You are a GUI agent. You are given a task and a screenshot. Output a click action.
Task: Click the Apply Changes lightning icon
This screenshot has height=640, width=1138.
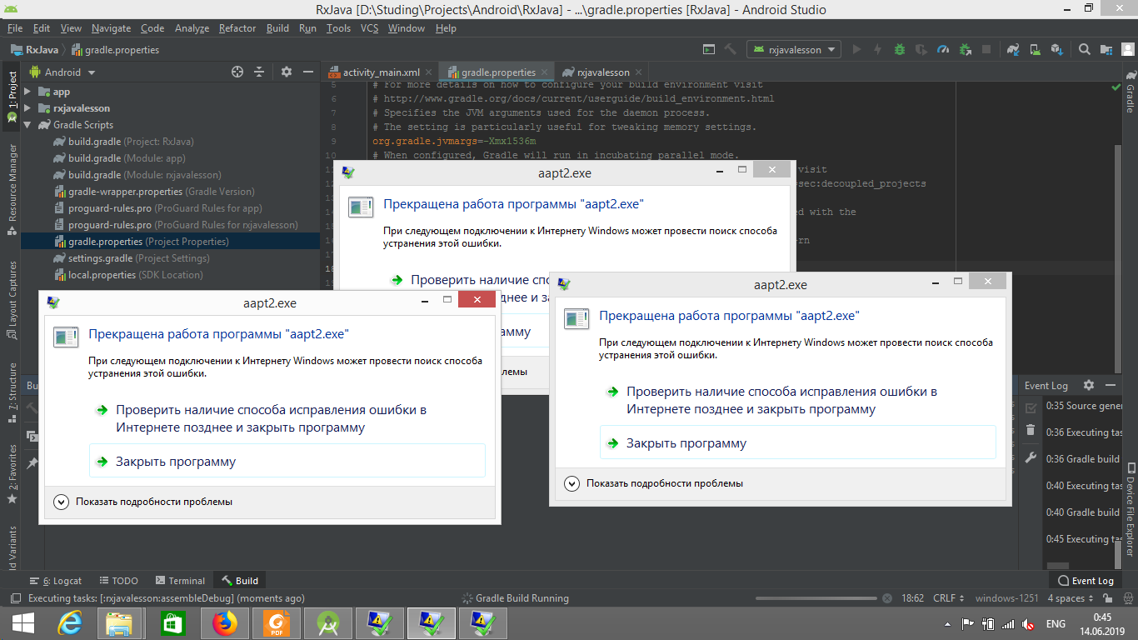pyautogui.click(x=877, y=49)
